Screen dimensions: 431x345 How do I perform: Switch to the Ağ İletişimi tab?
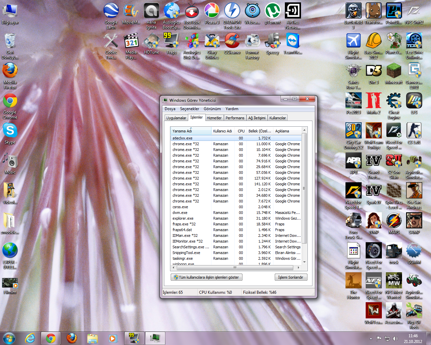coord(257,118)
